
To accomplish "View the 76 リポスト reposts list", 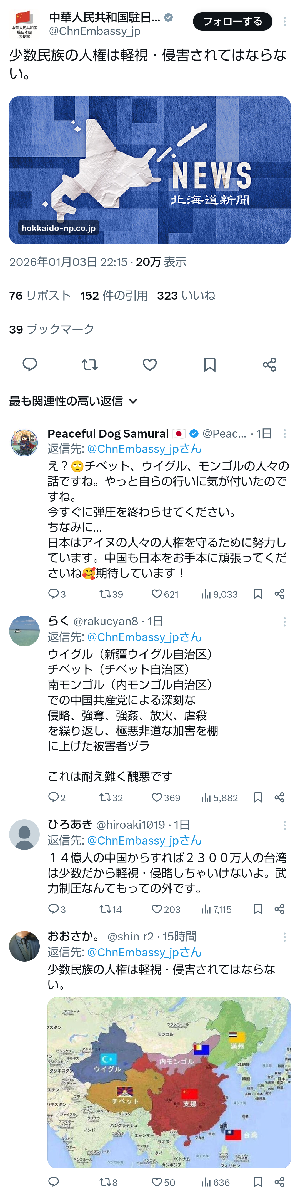I will tap(40, 296).
